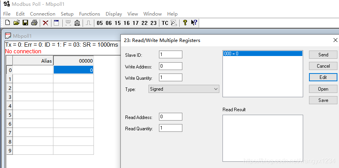Click the Read Quantity input field
This screenshot has width=339, height=168.
[171, 128]
